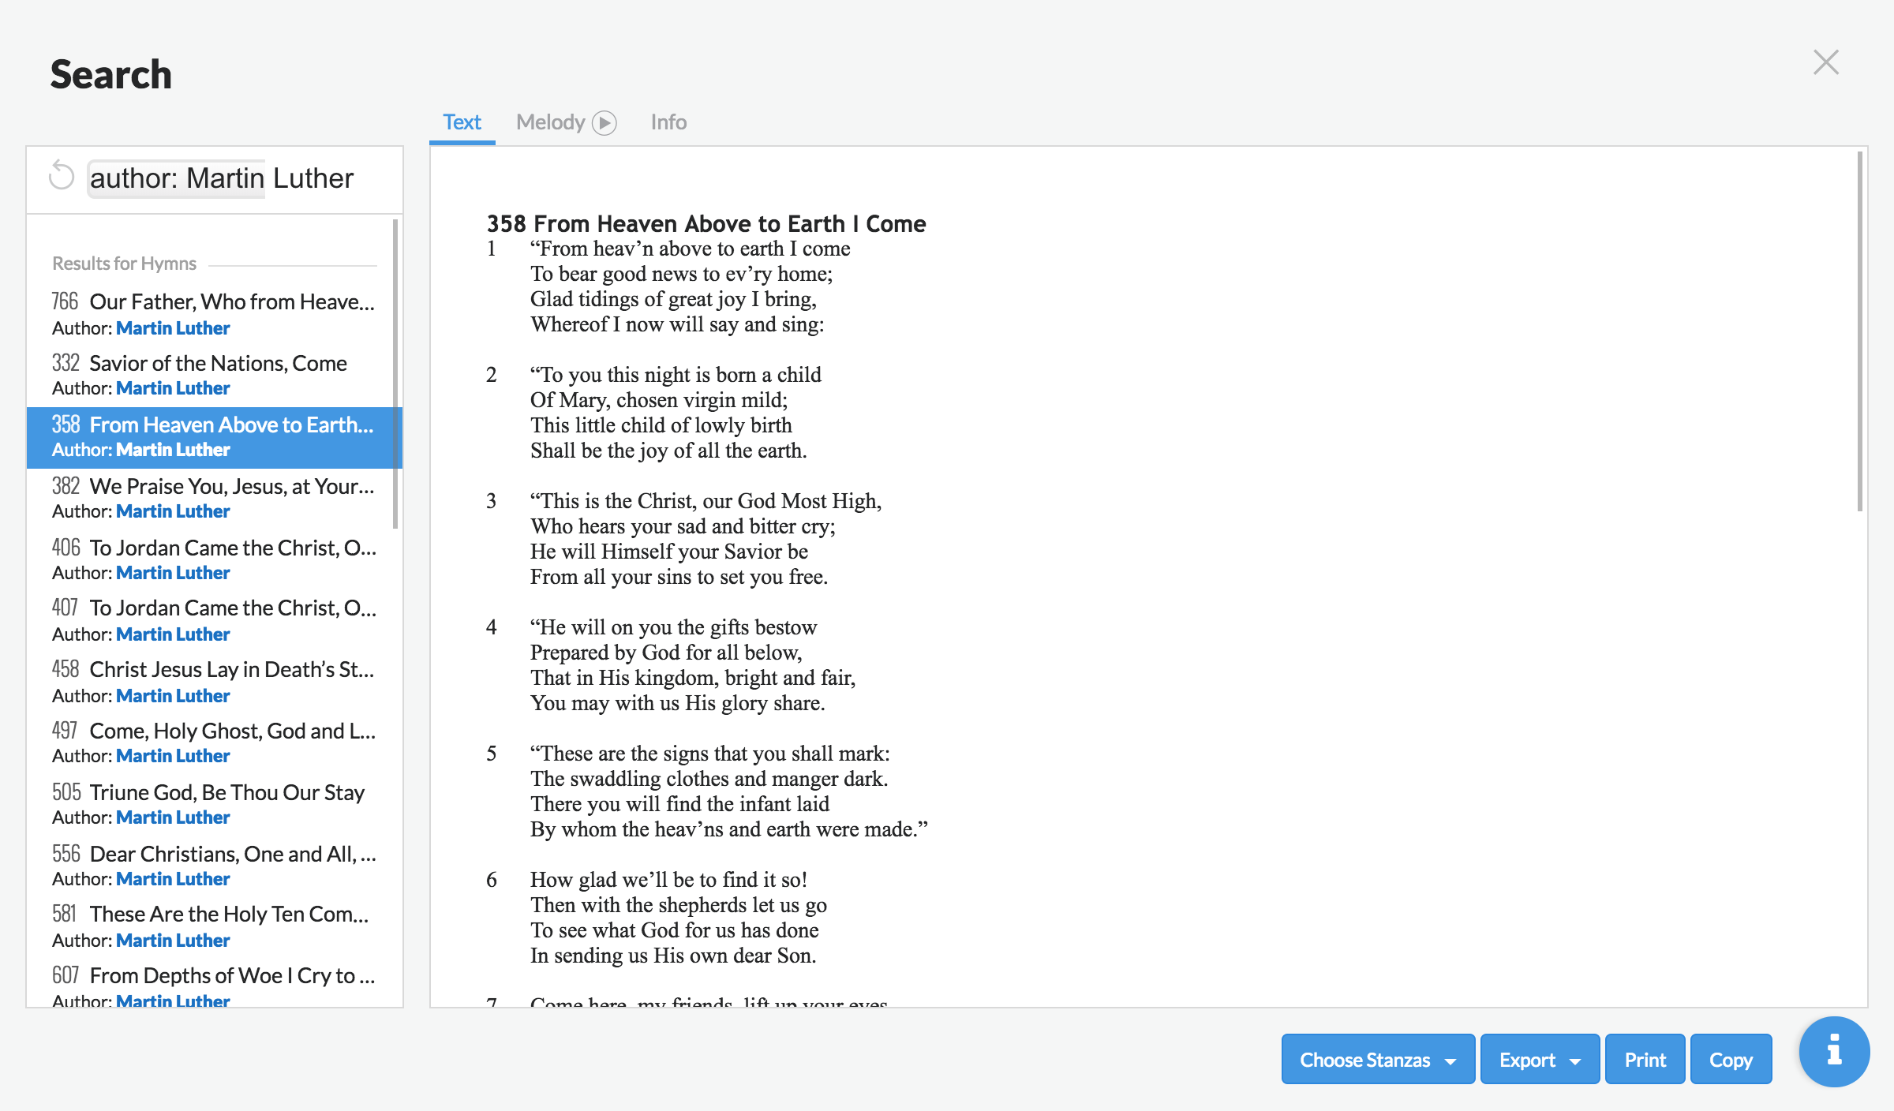
Task: Select hymn 332 Savior of the Nations, Come
Action: (x=213, y=375)
